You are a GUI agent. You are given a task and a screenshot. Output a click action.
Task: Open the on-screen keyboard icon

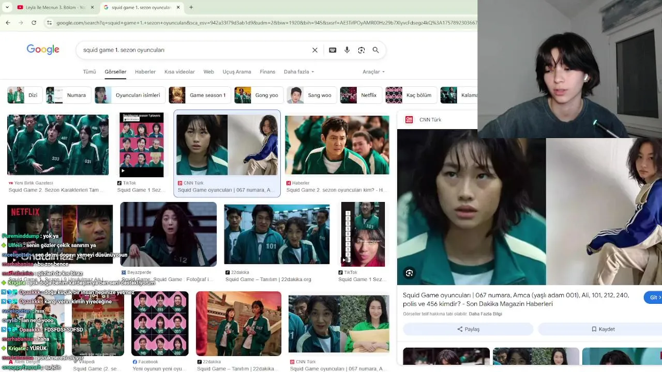[333, 50]
